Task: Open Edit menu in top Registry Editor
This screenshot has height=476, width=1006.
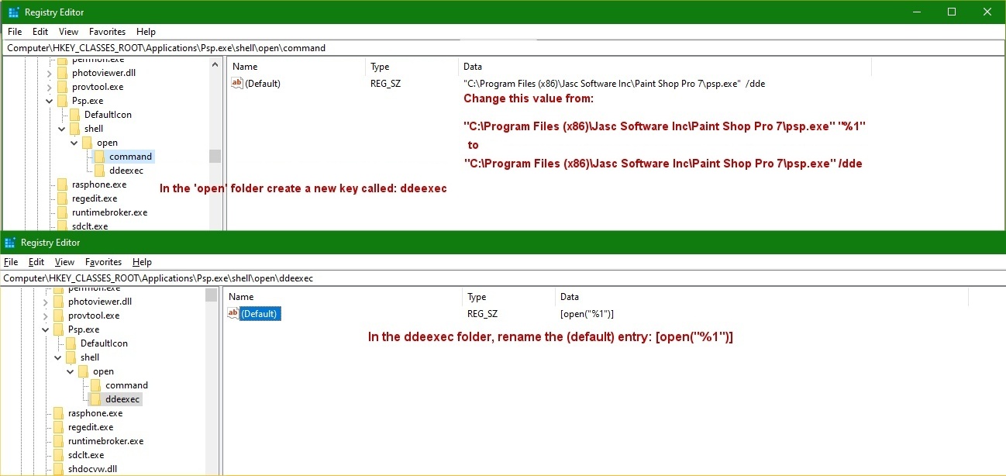Action: [x=40, y=32]
